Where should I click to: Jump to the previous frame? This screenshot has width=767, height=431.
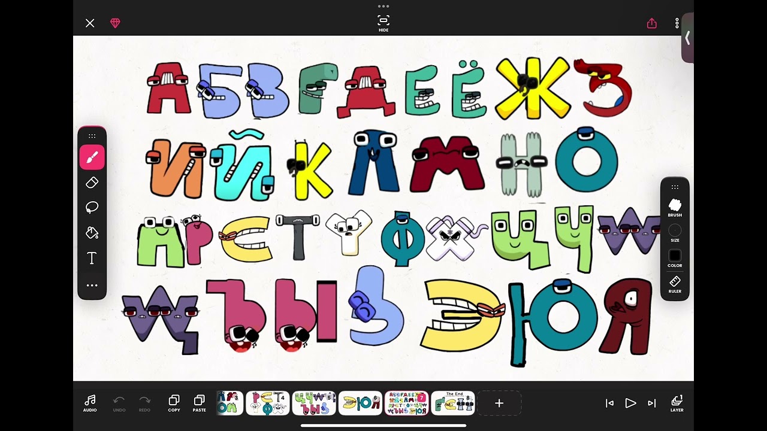click(609, 403)
